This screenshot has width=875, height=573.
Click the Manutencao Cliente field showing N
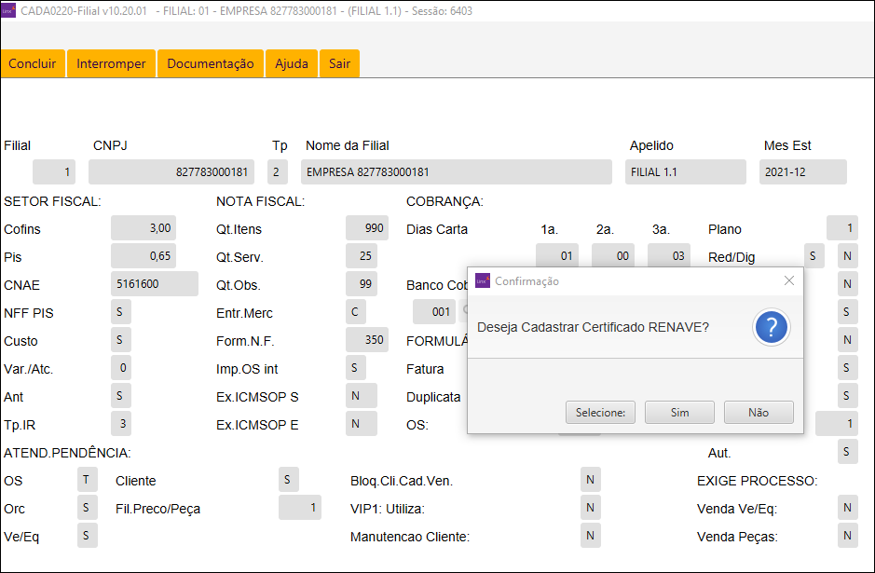click(x=591, y=535)
